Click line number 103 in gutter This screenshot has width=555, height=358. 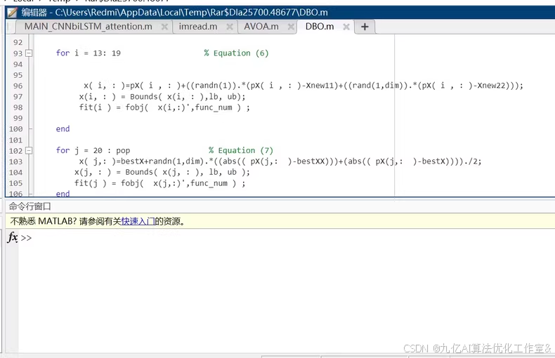[15, 161]
